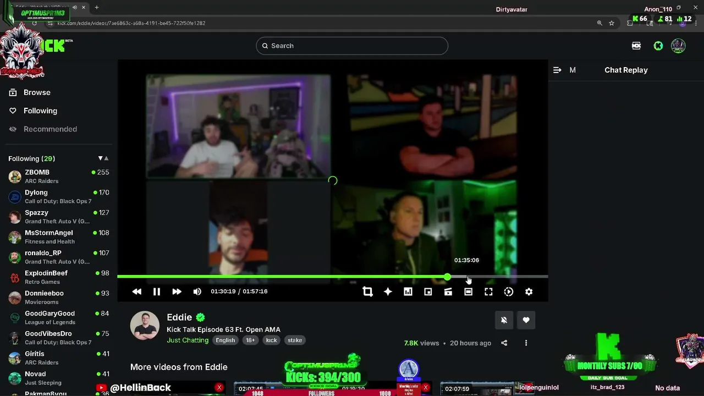Select GoodGaryGood in the Following list
Image resolution: width=704 pixels, height=396 pixels.
click(58, 317)
